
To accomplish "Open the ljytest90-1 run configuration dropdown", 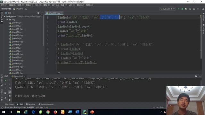I will coord(168,9).
